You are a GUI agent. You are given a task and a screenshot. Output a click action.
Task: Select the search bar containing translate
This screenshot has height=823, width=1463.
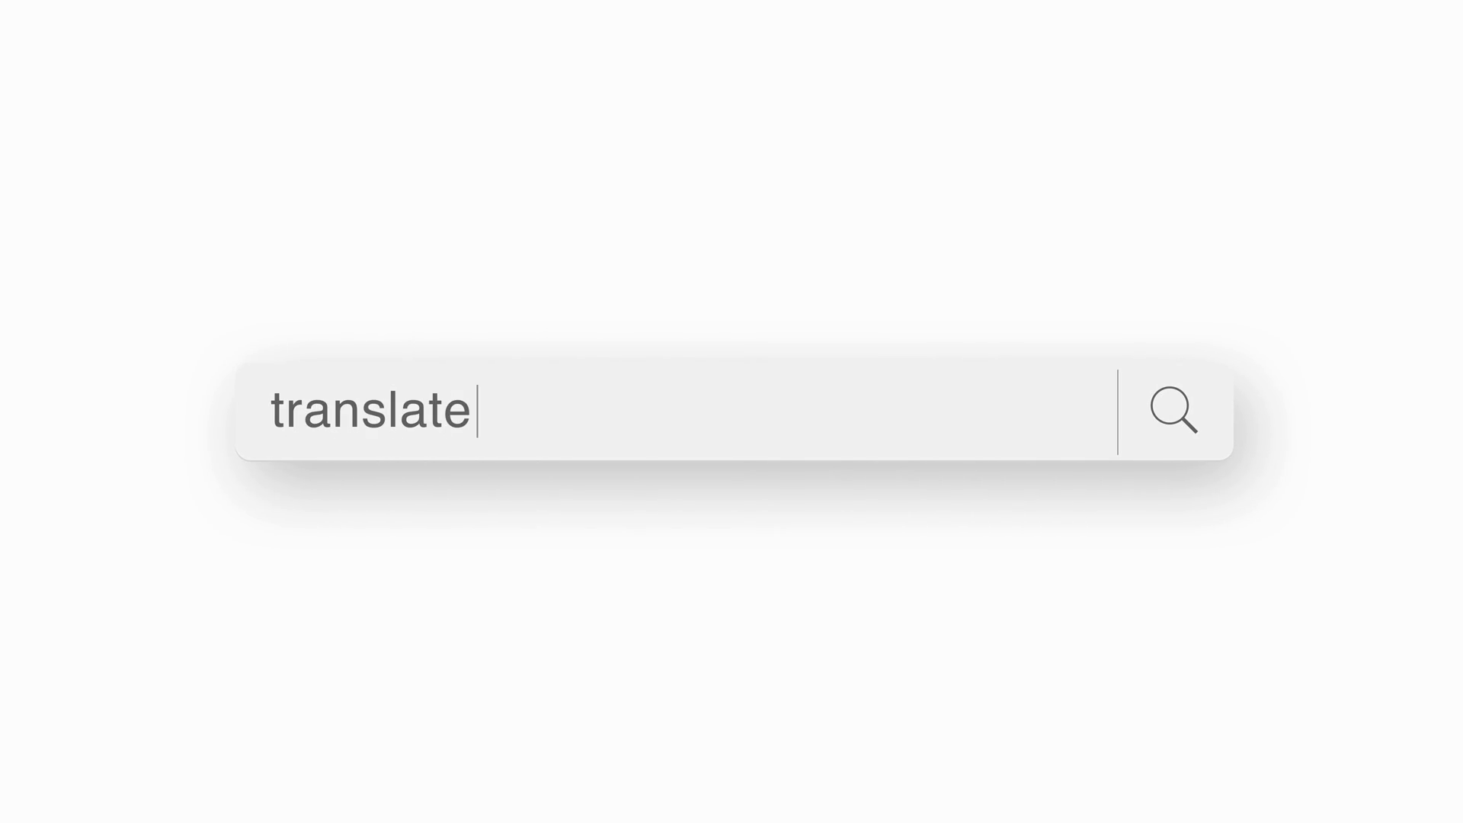(x=686, y=411)
